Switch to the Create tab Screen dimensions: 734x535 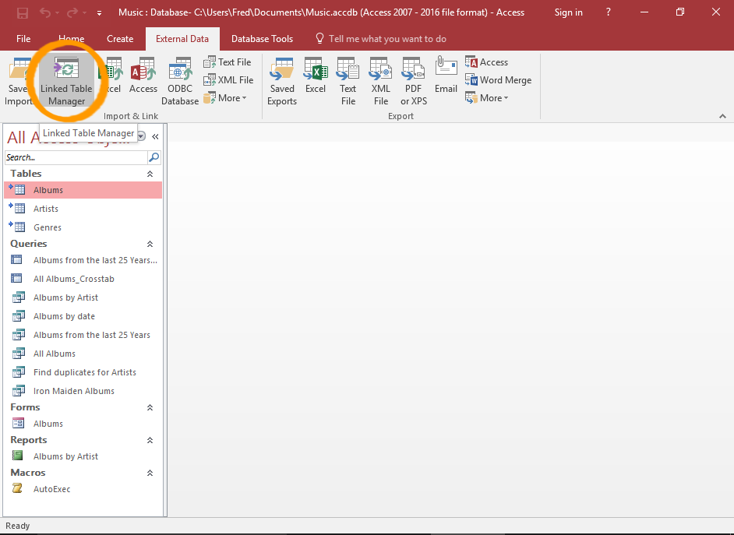(120, 39)
